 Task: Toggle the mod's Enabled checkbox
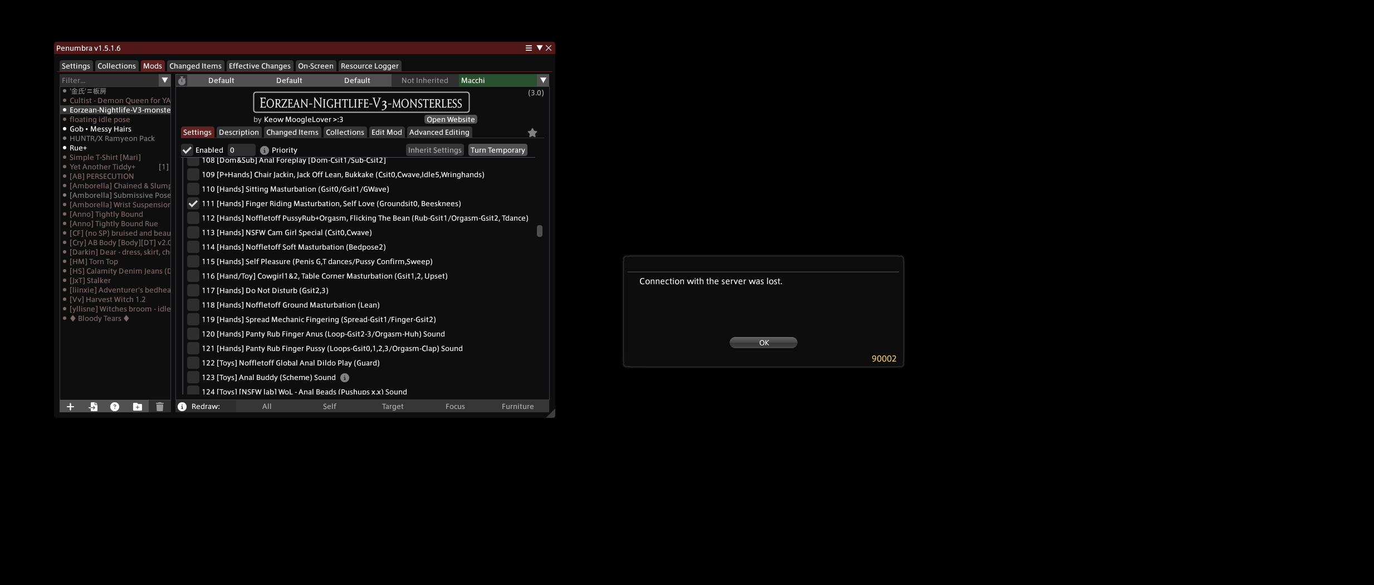tap(187, 150)
